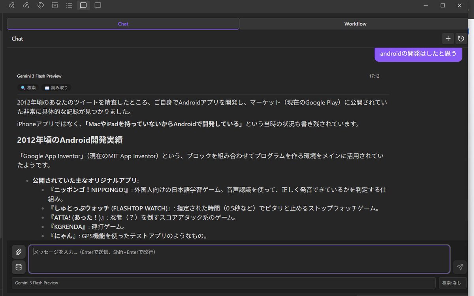Open the tag icon in the top toolbar

tap(41, 6)
